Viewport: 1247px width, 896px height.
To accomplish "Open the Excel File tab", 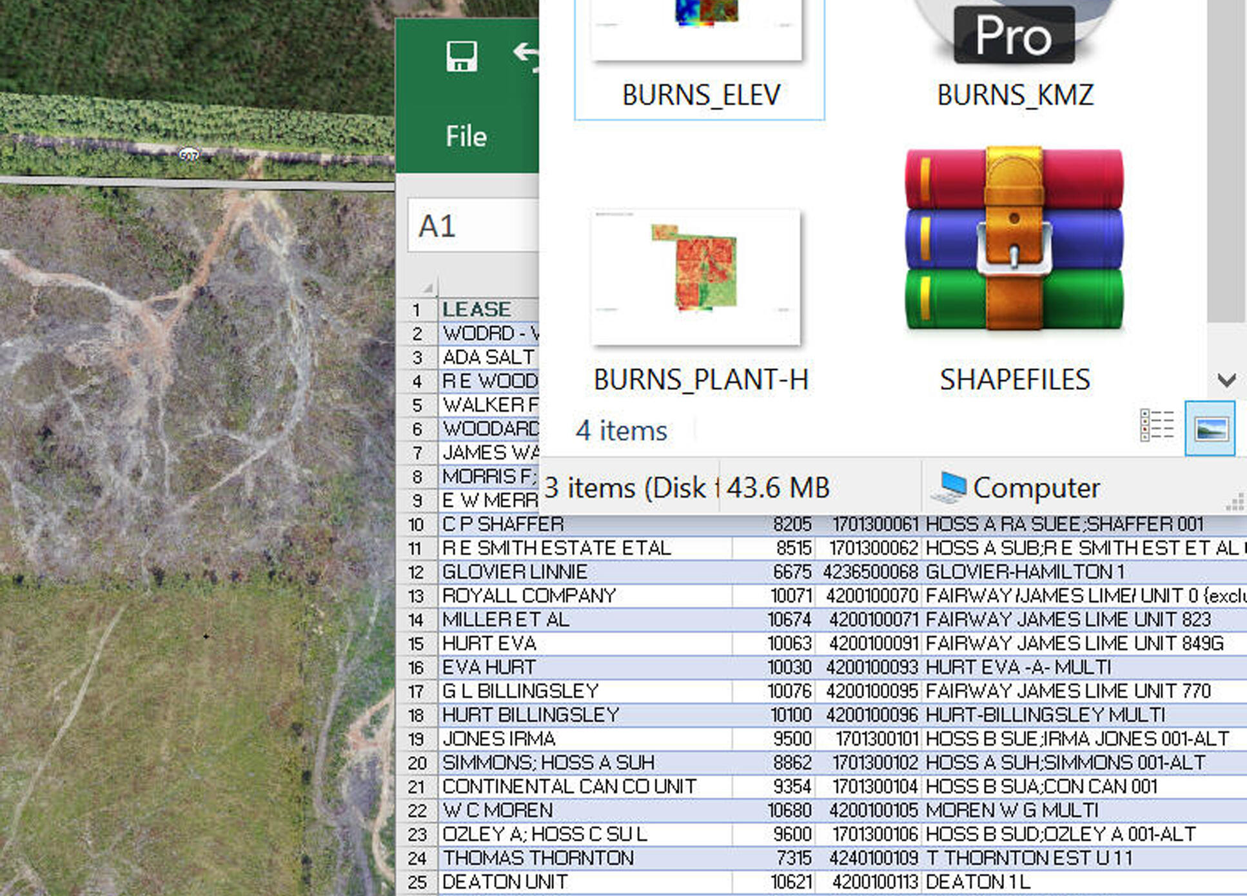I will 466,137.
